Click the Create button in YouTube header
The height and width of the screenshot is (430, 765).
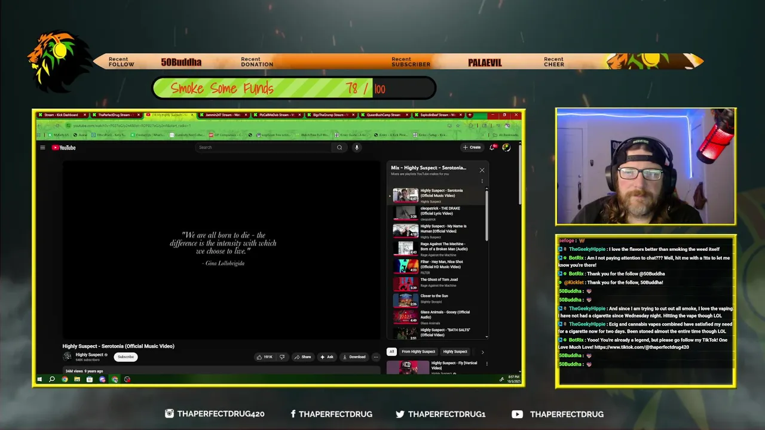472,148
